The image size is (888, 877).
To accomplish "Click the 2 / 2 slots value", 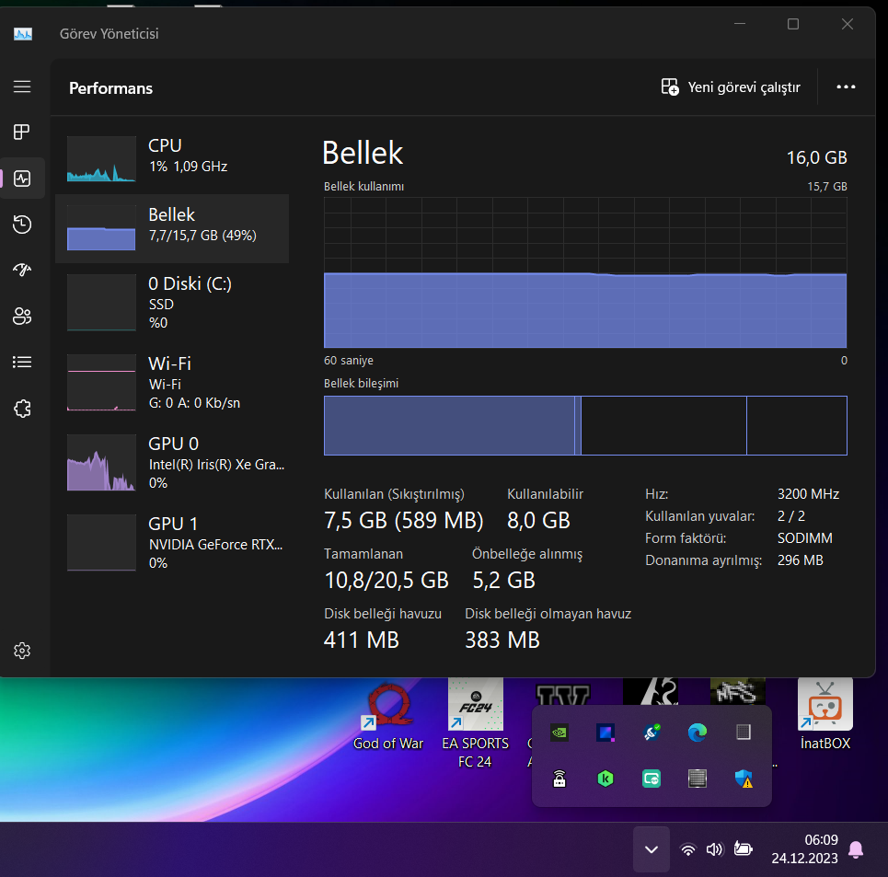I will click(791, 516).
